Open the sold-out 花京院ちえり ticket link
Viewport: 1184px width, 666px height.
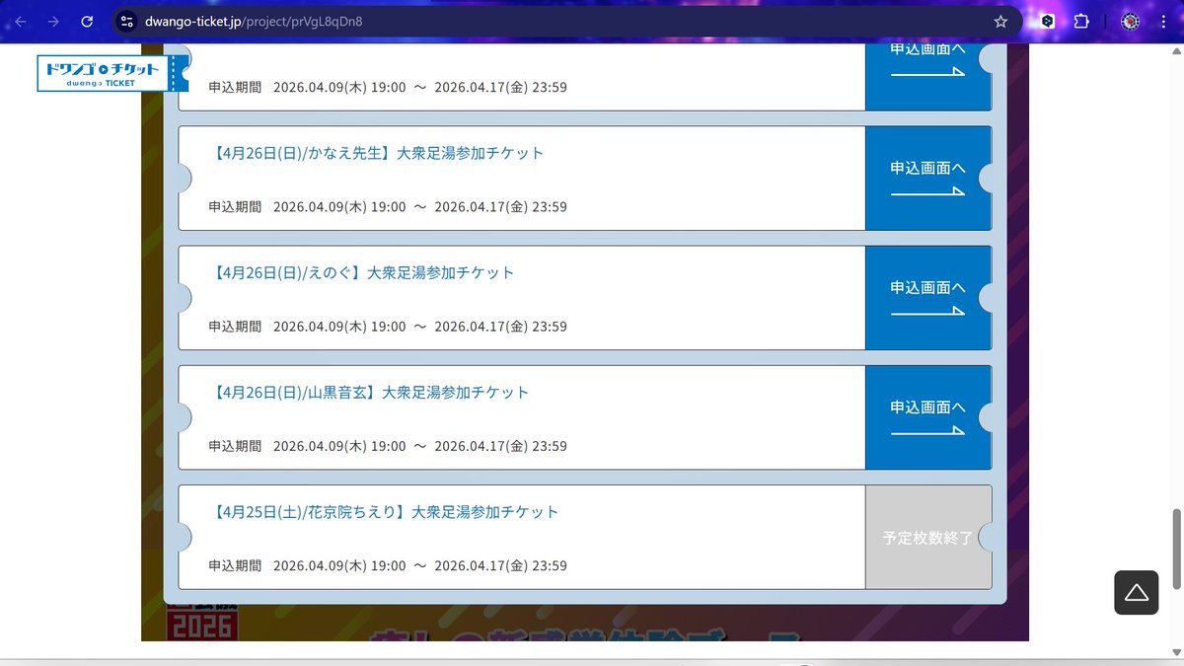(x=383, y=511)
